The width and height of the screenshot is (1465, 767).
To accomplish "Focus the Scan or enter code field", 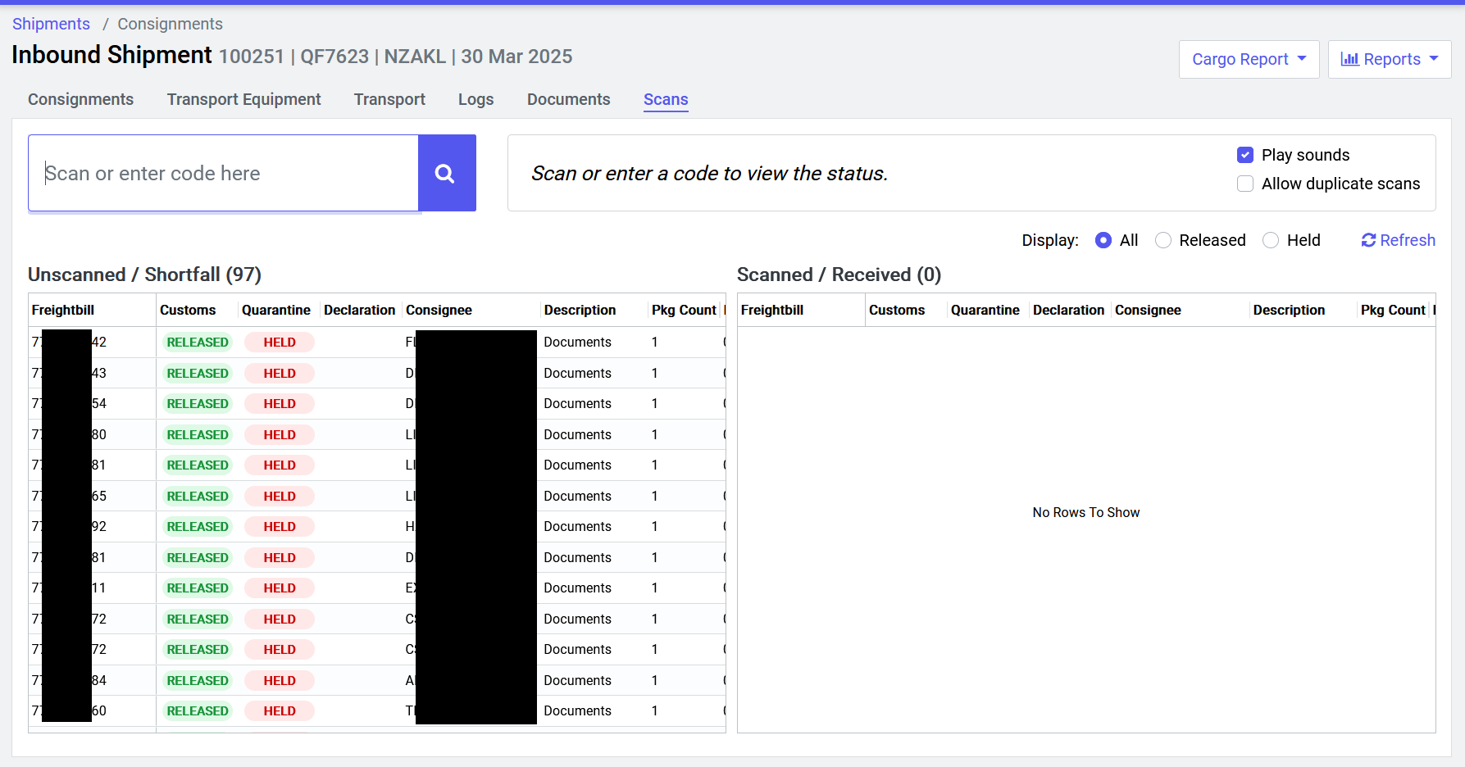I will click(x=223, y=173).
